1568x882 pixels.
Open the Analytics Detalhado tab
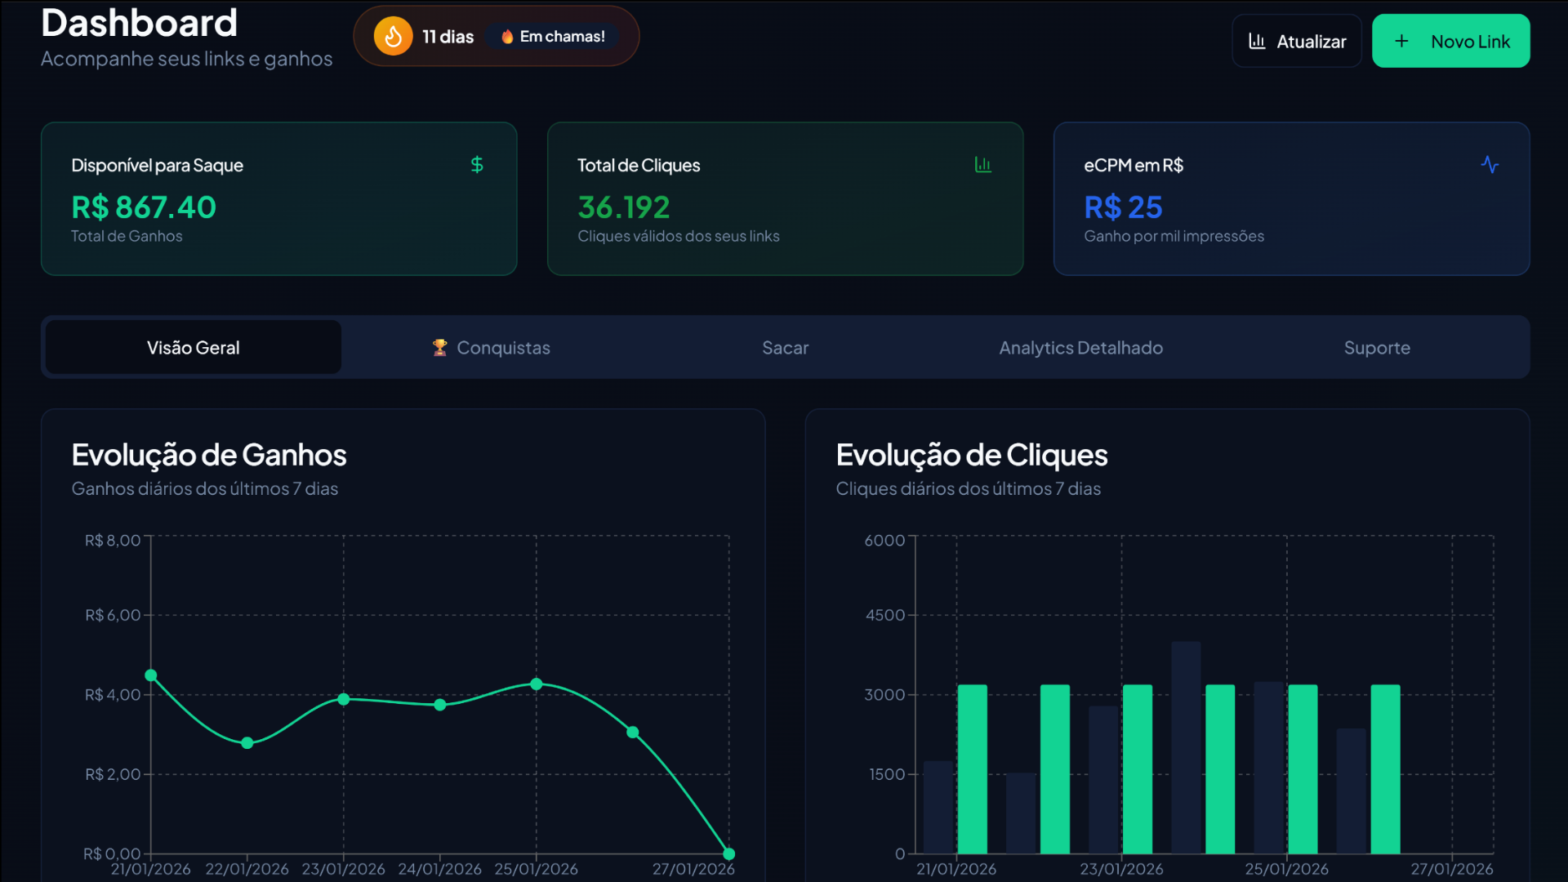click(x=1080, y=348)
